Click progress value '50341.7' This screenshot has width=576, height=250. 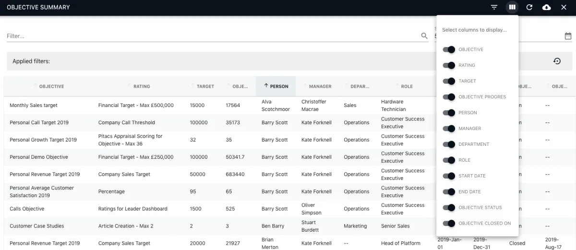click(235, 157)
